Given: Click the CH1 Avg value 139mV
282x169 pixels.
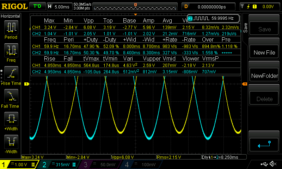Looking at the screenshot, I should [170, 27].
